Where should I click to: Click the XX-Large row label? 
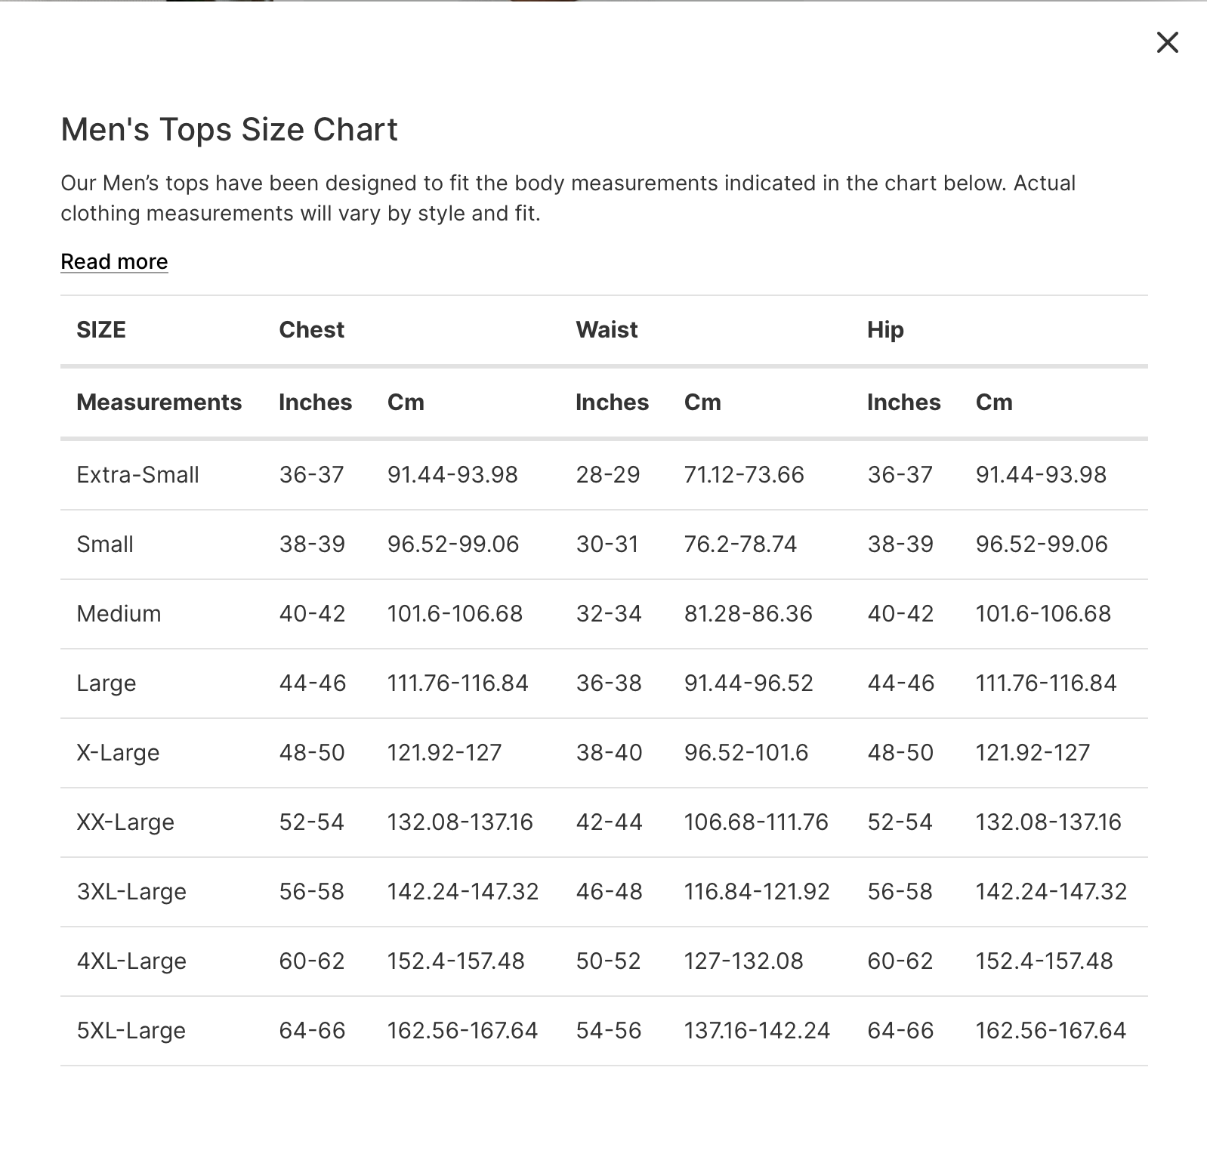125,822
